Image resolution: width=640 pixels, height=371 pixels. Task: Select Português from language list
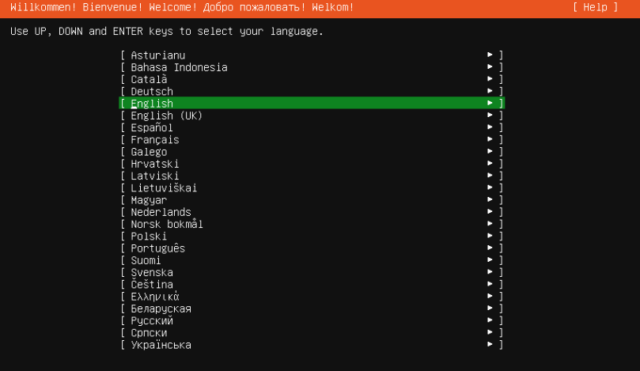tap(312, 248)
